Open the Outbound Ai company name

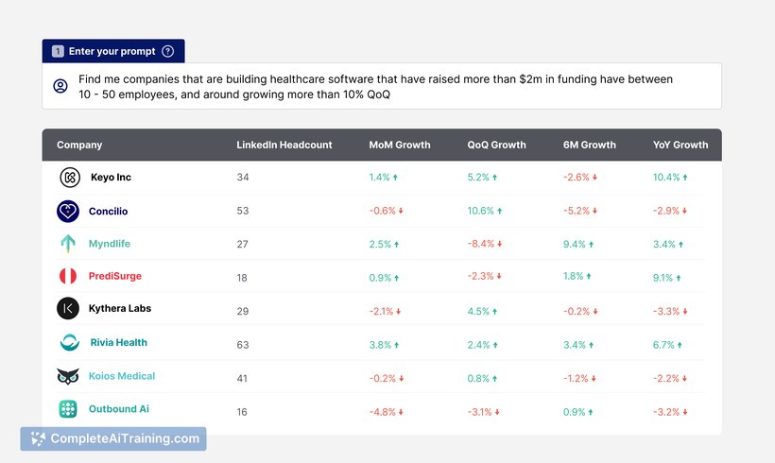click(x=119, y=409)
